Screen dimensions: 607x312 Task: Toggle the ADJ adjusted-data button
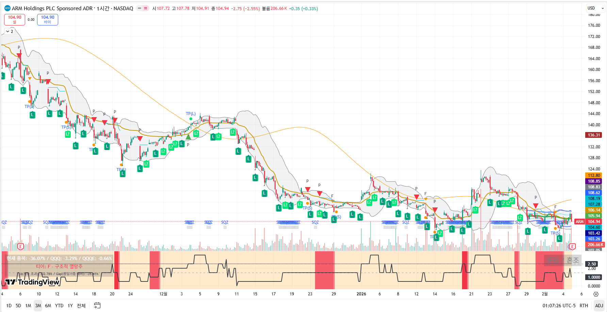coord(599,306)
